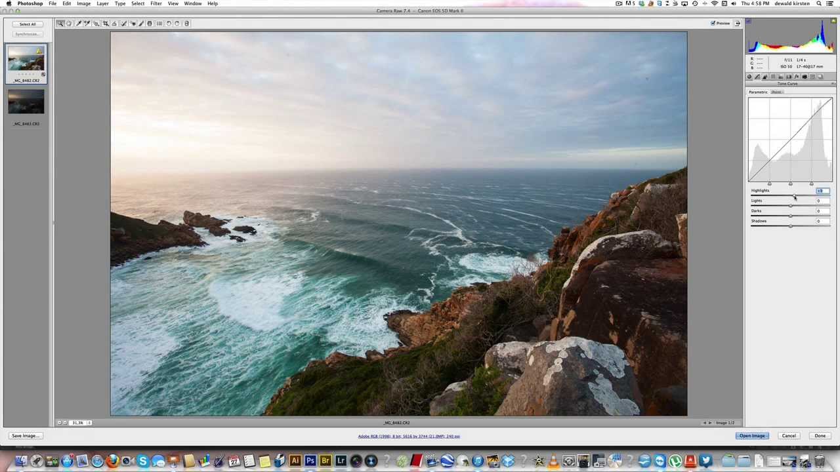
Task: Select the Red Eye Removal tool
Action: click(133, 24)
